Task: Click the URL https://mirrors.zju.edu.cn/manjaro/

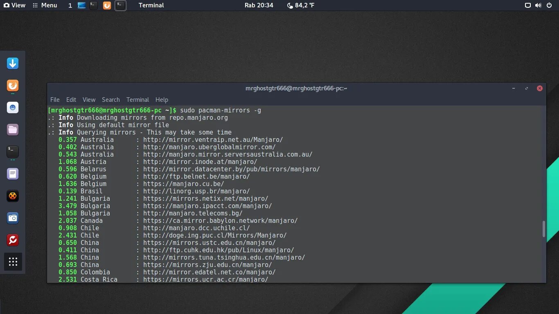Action: tap(207, 265)
